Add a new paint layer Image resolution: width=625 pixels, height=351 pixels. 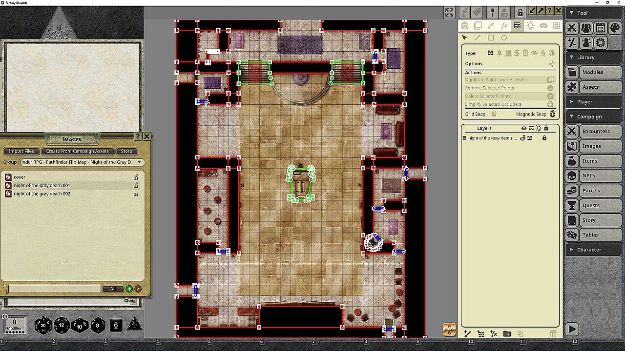(x=467, y=333)
